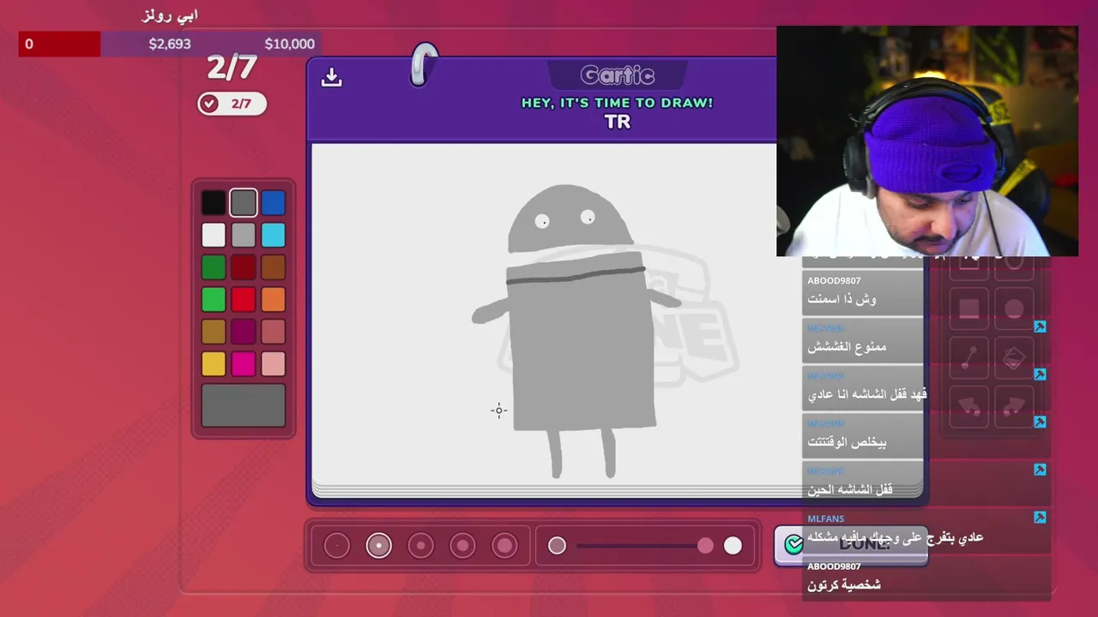Pick the second smallest brush size
The width and height of the screenshot is (1098, 617).
[x=379, y=545]
